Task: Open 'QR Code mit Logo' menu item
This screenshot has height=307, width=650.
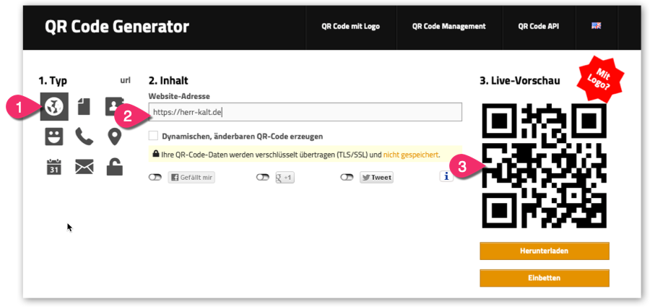Action: (350, 26)
